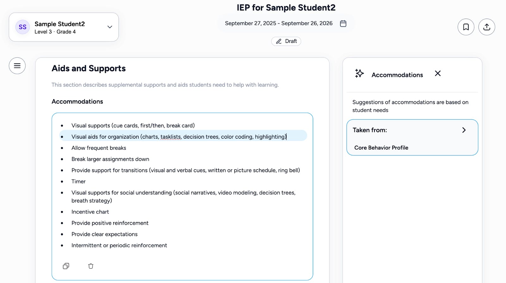
Task: Select the Core Behavior Profile source
Action: (x=381, y=148)
